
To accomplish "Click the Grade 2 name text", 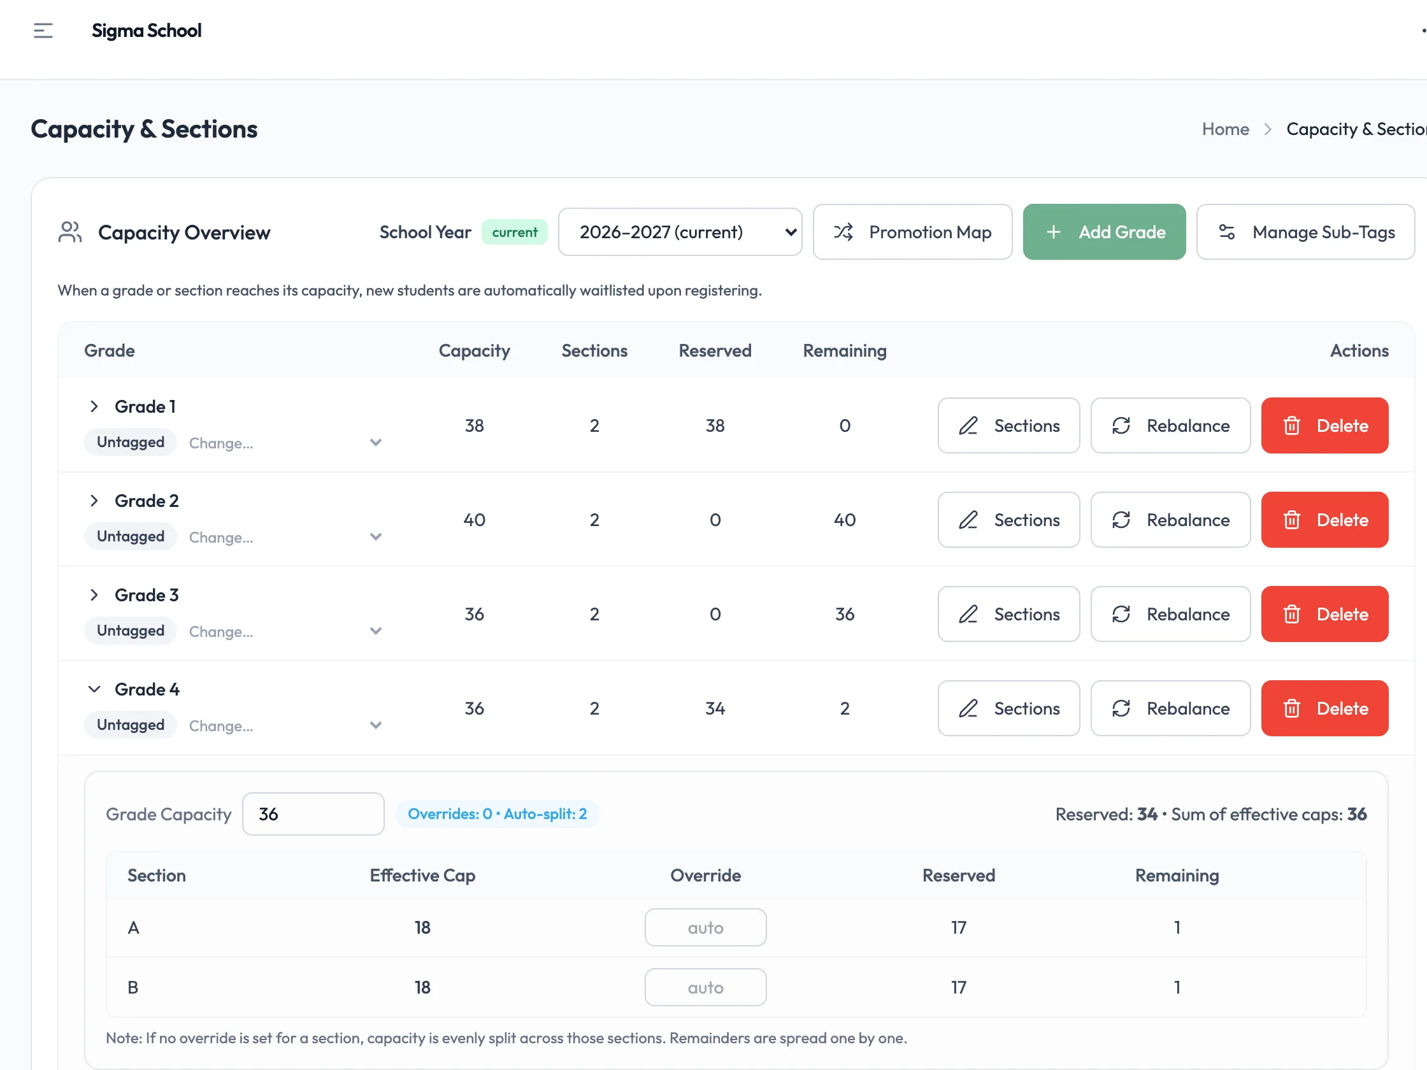I will 147,501.
